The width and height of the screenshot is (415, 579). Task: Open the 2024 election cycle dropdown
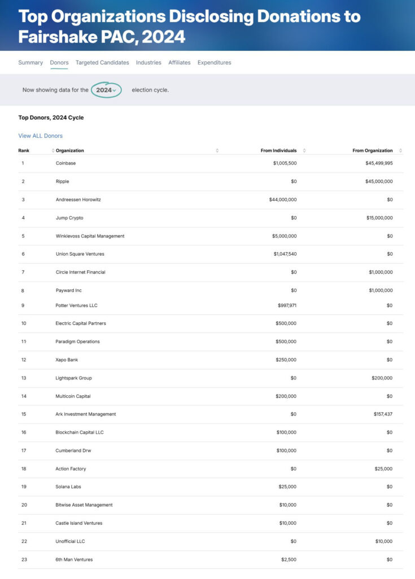[x=106, y=90]
